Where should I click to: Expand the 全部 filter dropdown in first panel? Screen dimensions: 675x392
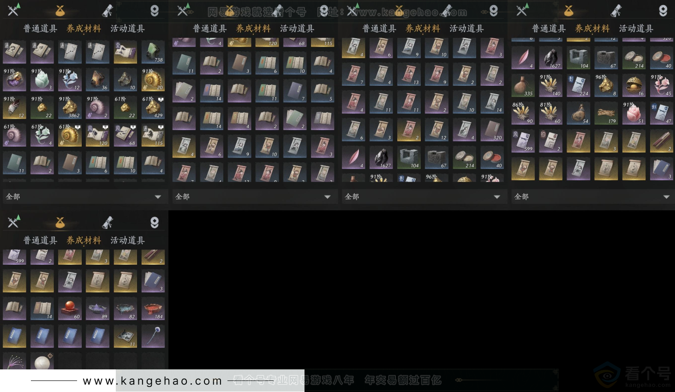click(x=85, y=196)
